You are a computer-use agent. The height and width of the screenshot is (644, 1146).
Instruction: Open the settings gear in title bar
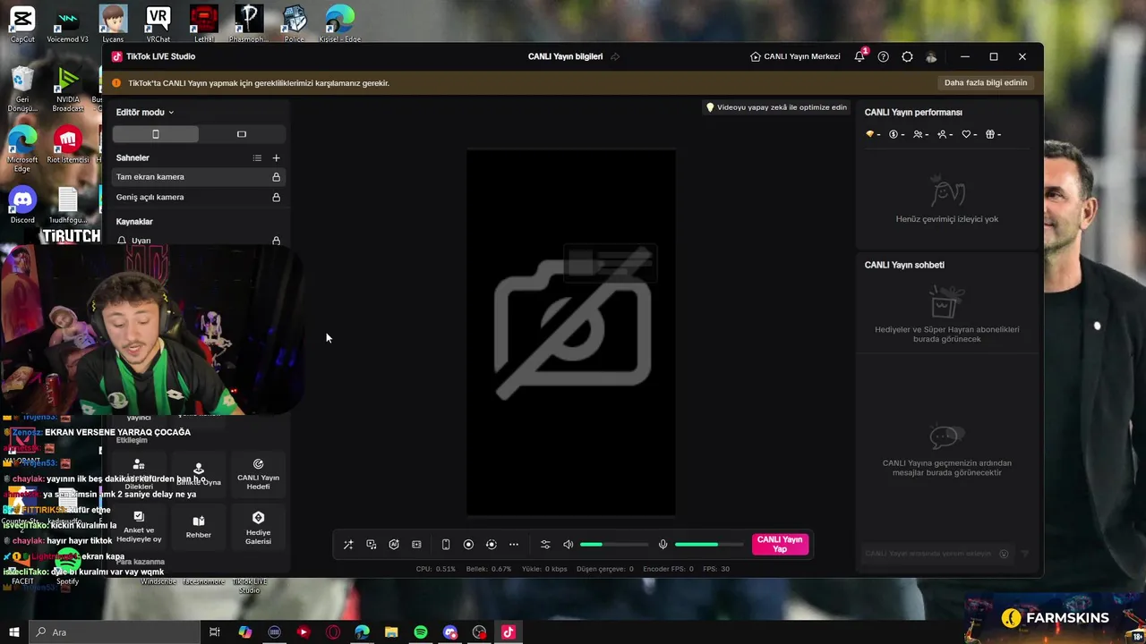(x=907, y=56)
